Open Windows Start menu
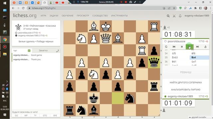 (x=5, y=3)
